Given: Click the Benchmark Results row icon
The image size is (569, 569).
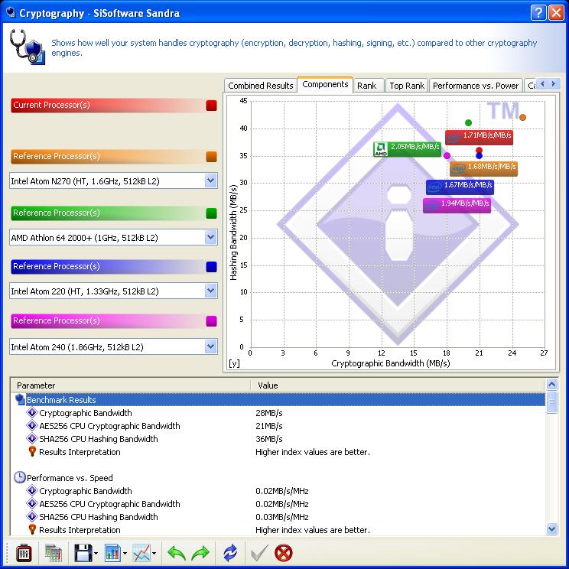Looking at the screenshot, I should tap(20, 399).
